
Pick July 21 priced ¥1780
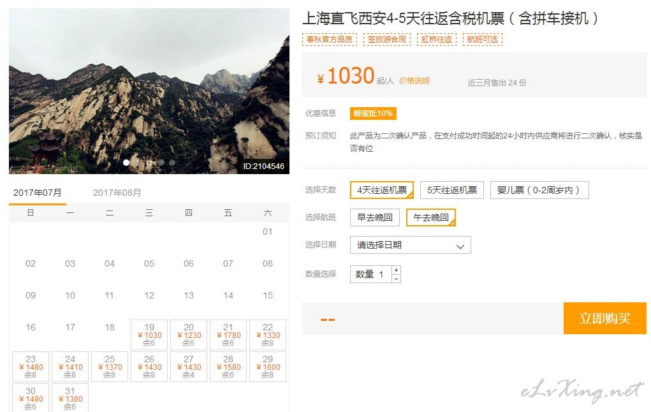tap(228, 335)
